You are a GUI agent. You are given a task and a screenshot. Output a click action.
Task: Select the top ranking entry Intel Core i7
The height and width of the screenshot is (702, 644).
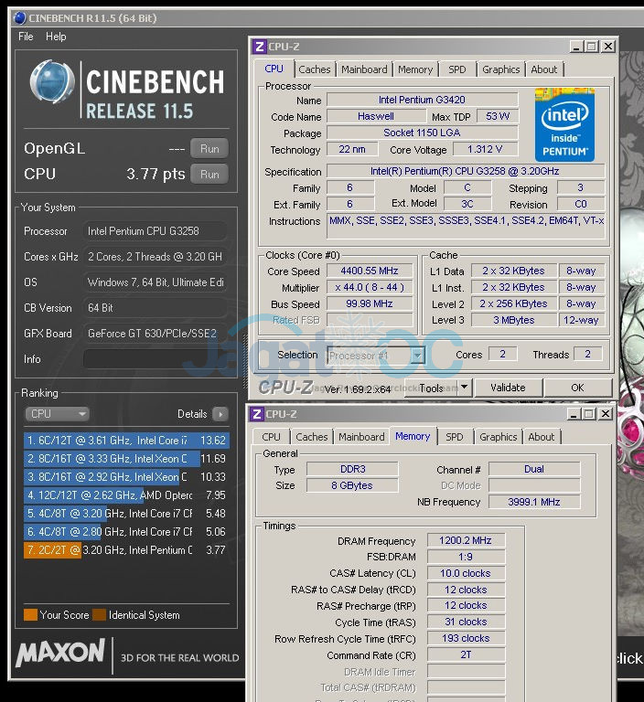coord(127,440)
